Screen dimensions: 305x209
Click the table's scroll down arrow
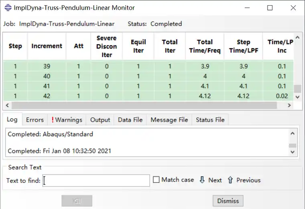[297, 97]
